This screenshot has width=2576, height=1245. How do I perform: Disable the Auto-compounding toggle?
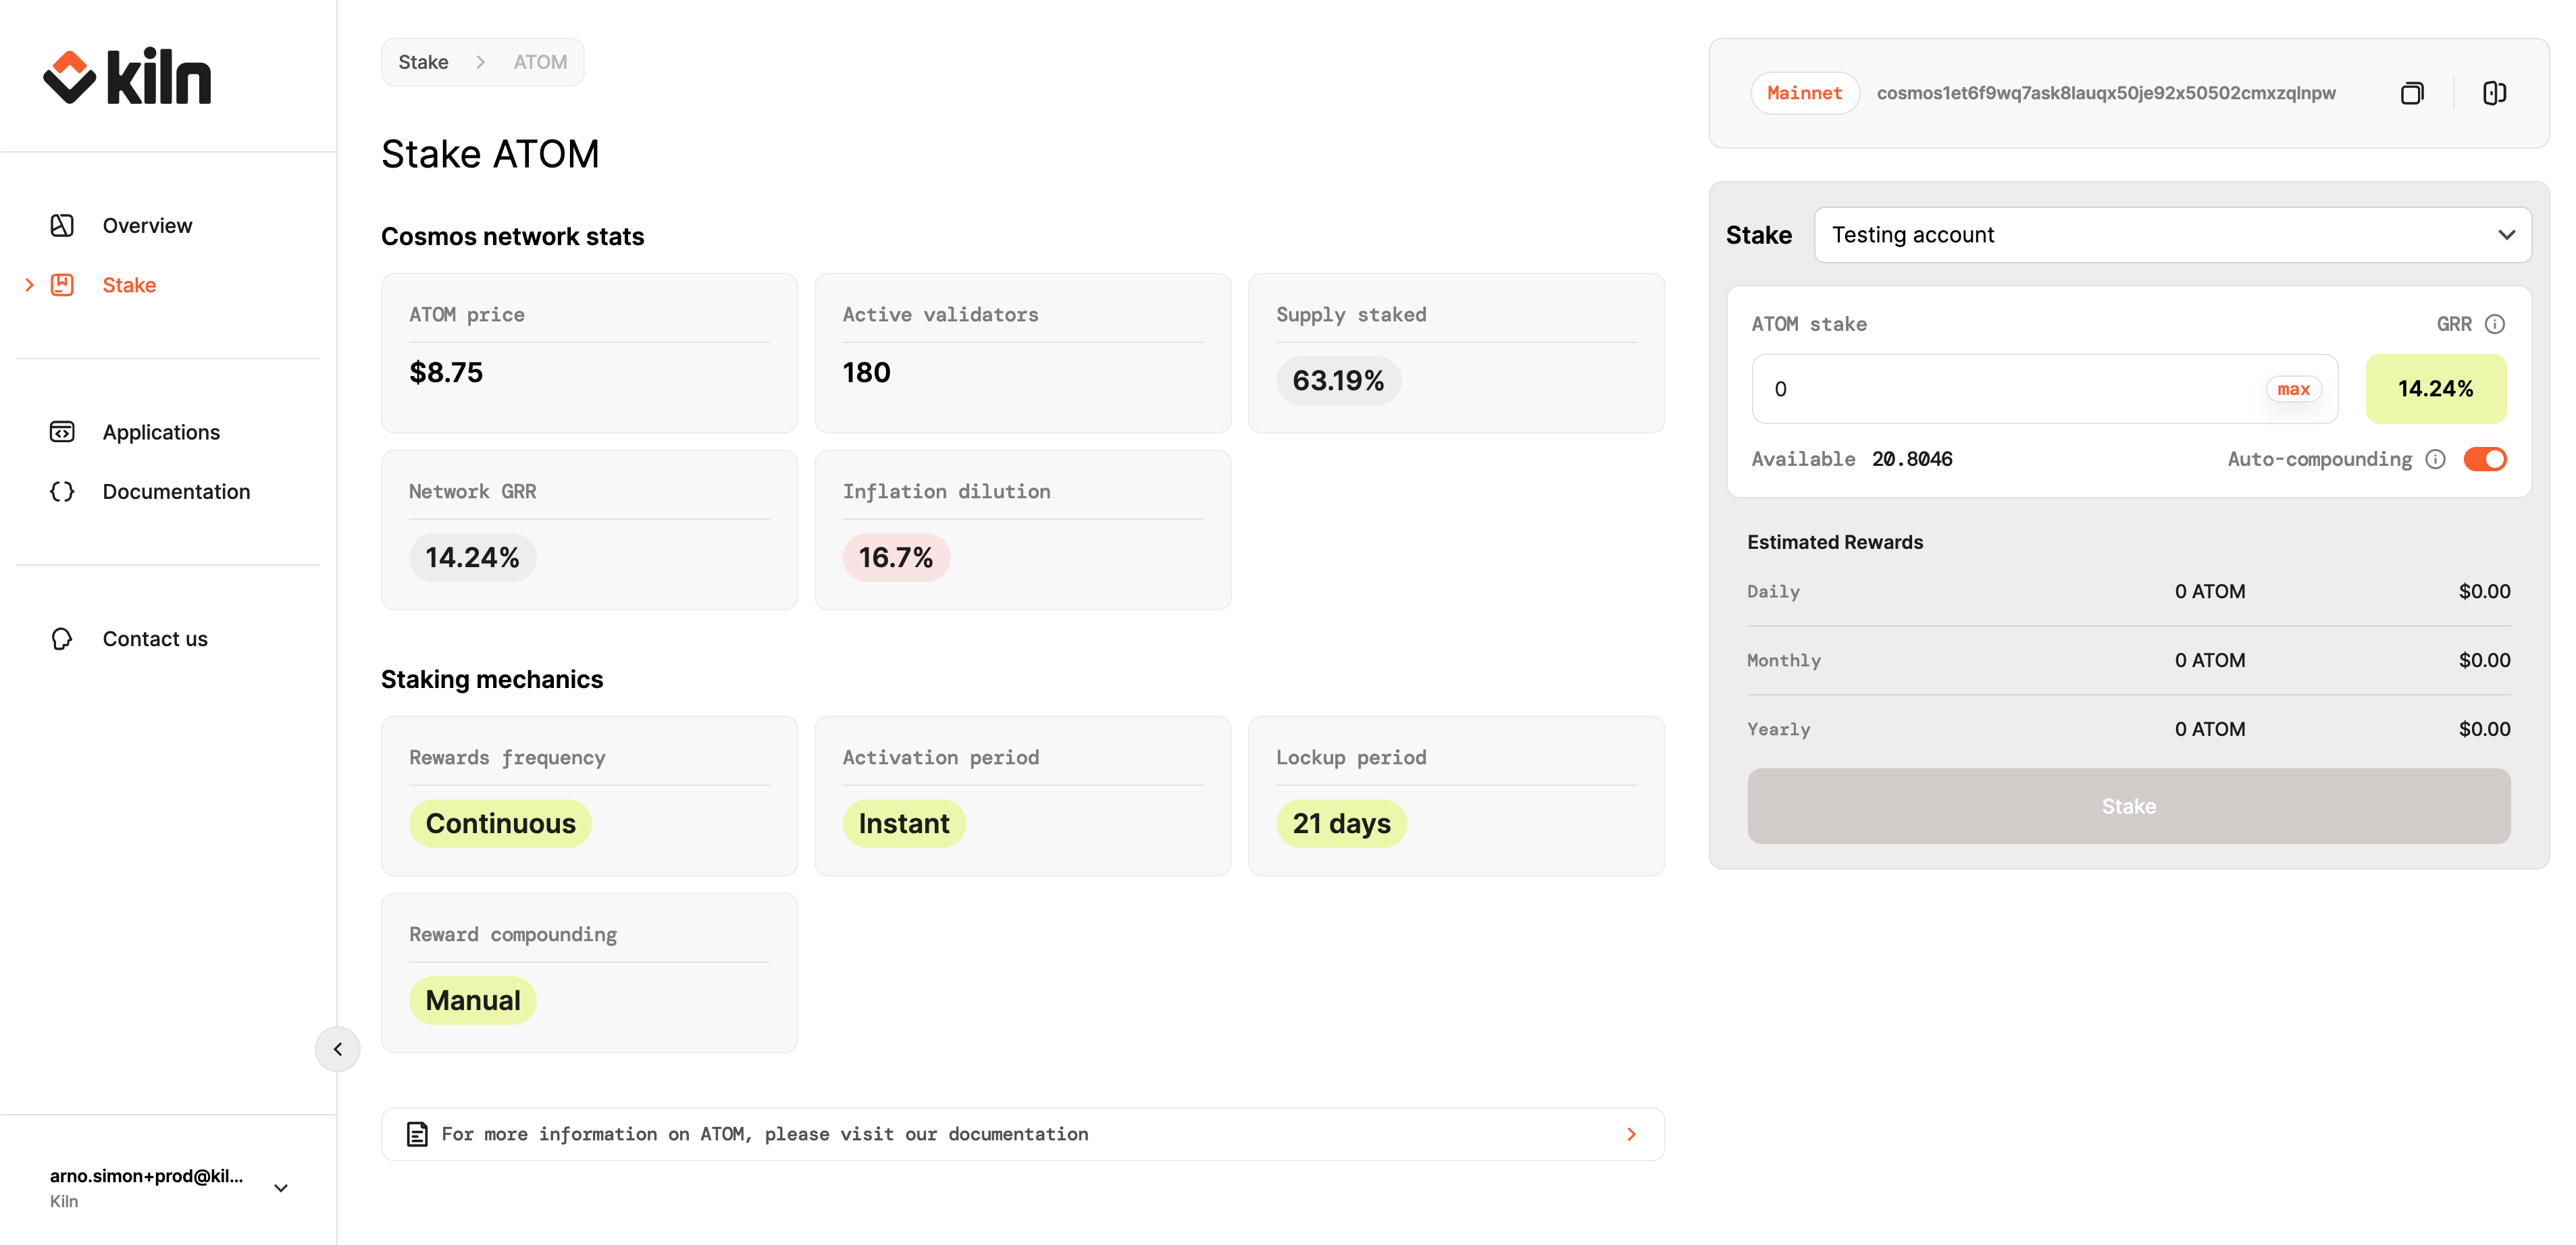(x=2484, y=459)
